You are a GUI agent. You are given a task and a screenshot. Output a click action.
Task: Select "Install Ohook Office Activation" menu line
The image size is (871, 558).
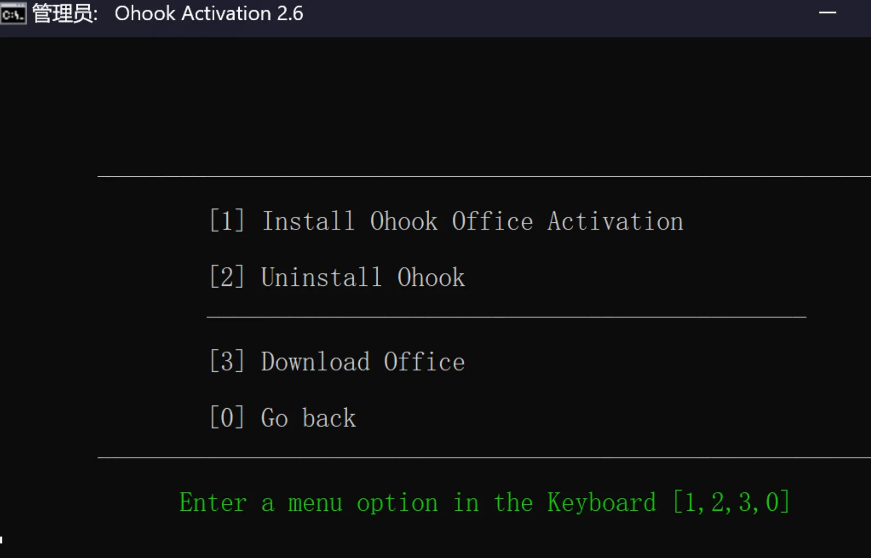[472, 221]
